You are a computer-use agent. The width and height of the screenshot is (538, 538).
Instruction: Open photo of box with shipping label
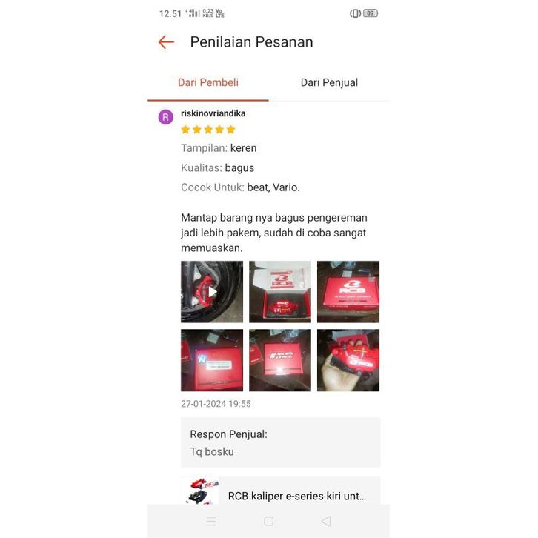212,360
